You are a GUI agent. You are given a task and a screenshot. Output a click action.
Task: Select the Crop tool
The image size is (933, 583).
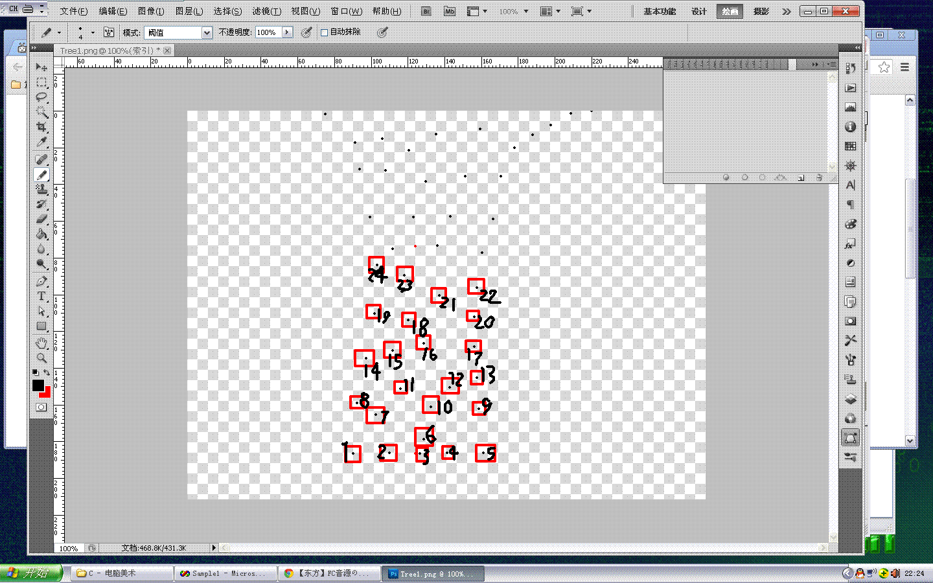(x=41, y=127)
